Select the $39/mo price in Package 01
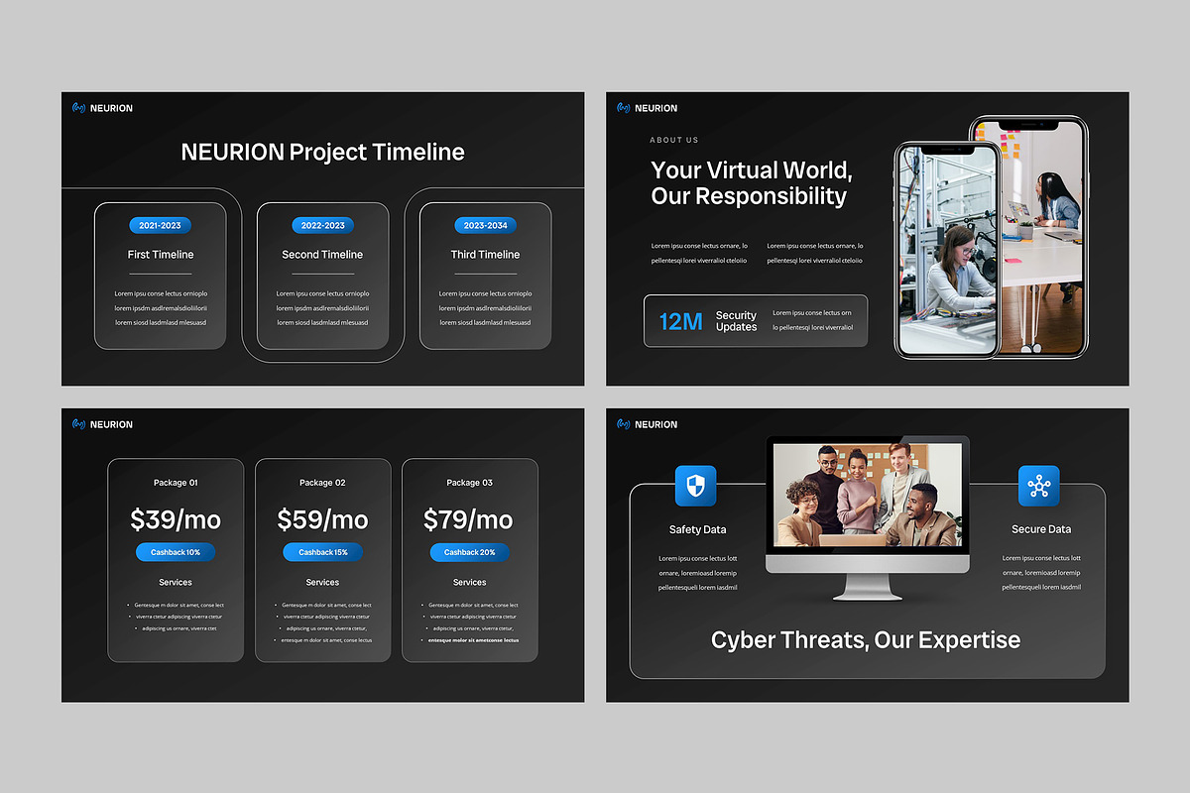 coord(176,519)
